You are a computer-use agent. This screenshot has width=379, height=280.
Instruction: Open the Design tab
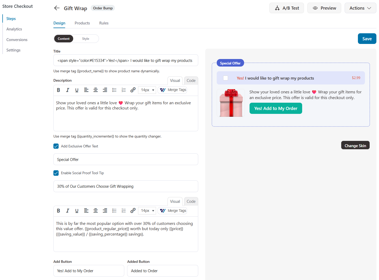click(59, 23)
